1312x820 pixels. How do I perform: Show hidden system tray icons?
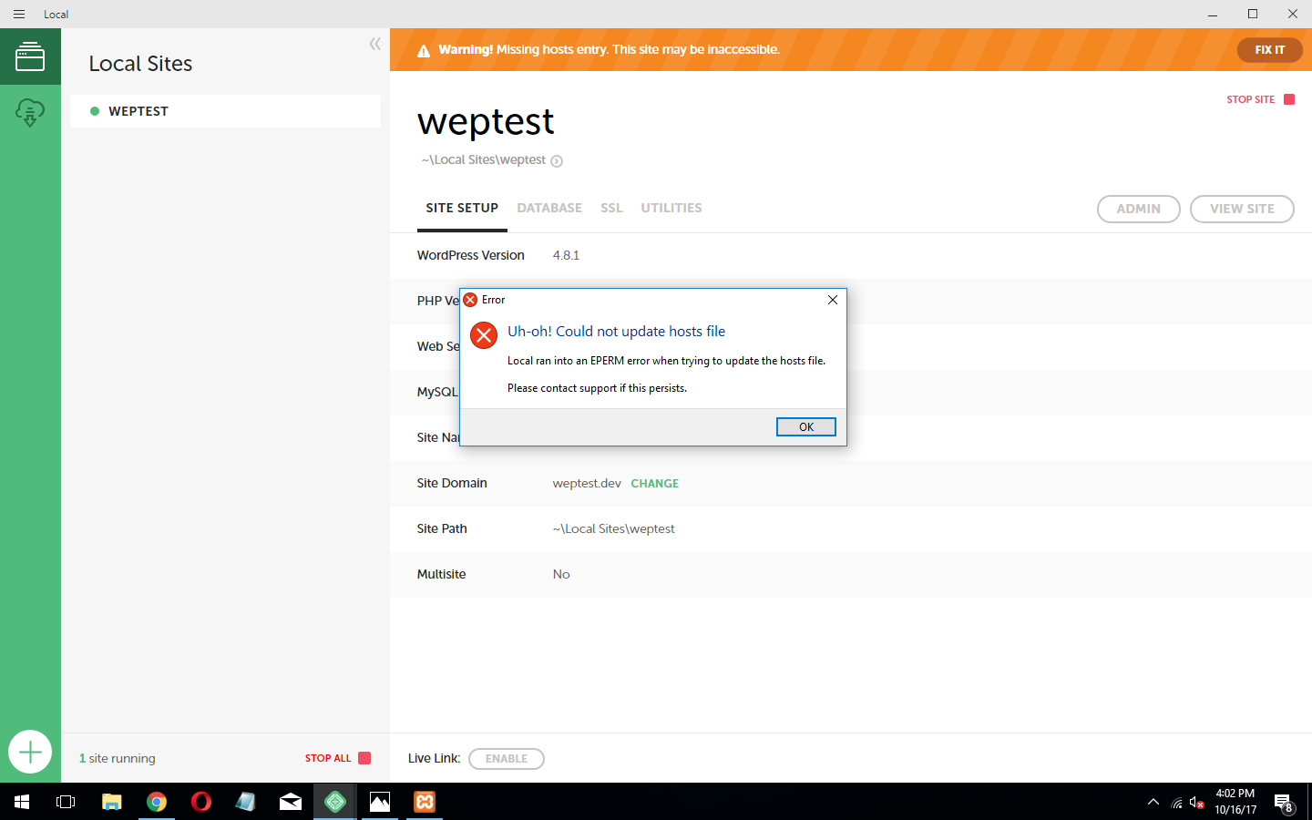[1153, 802]
